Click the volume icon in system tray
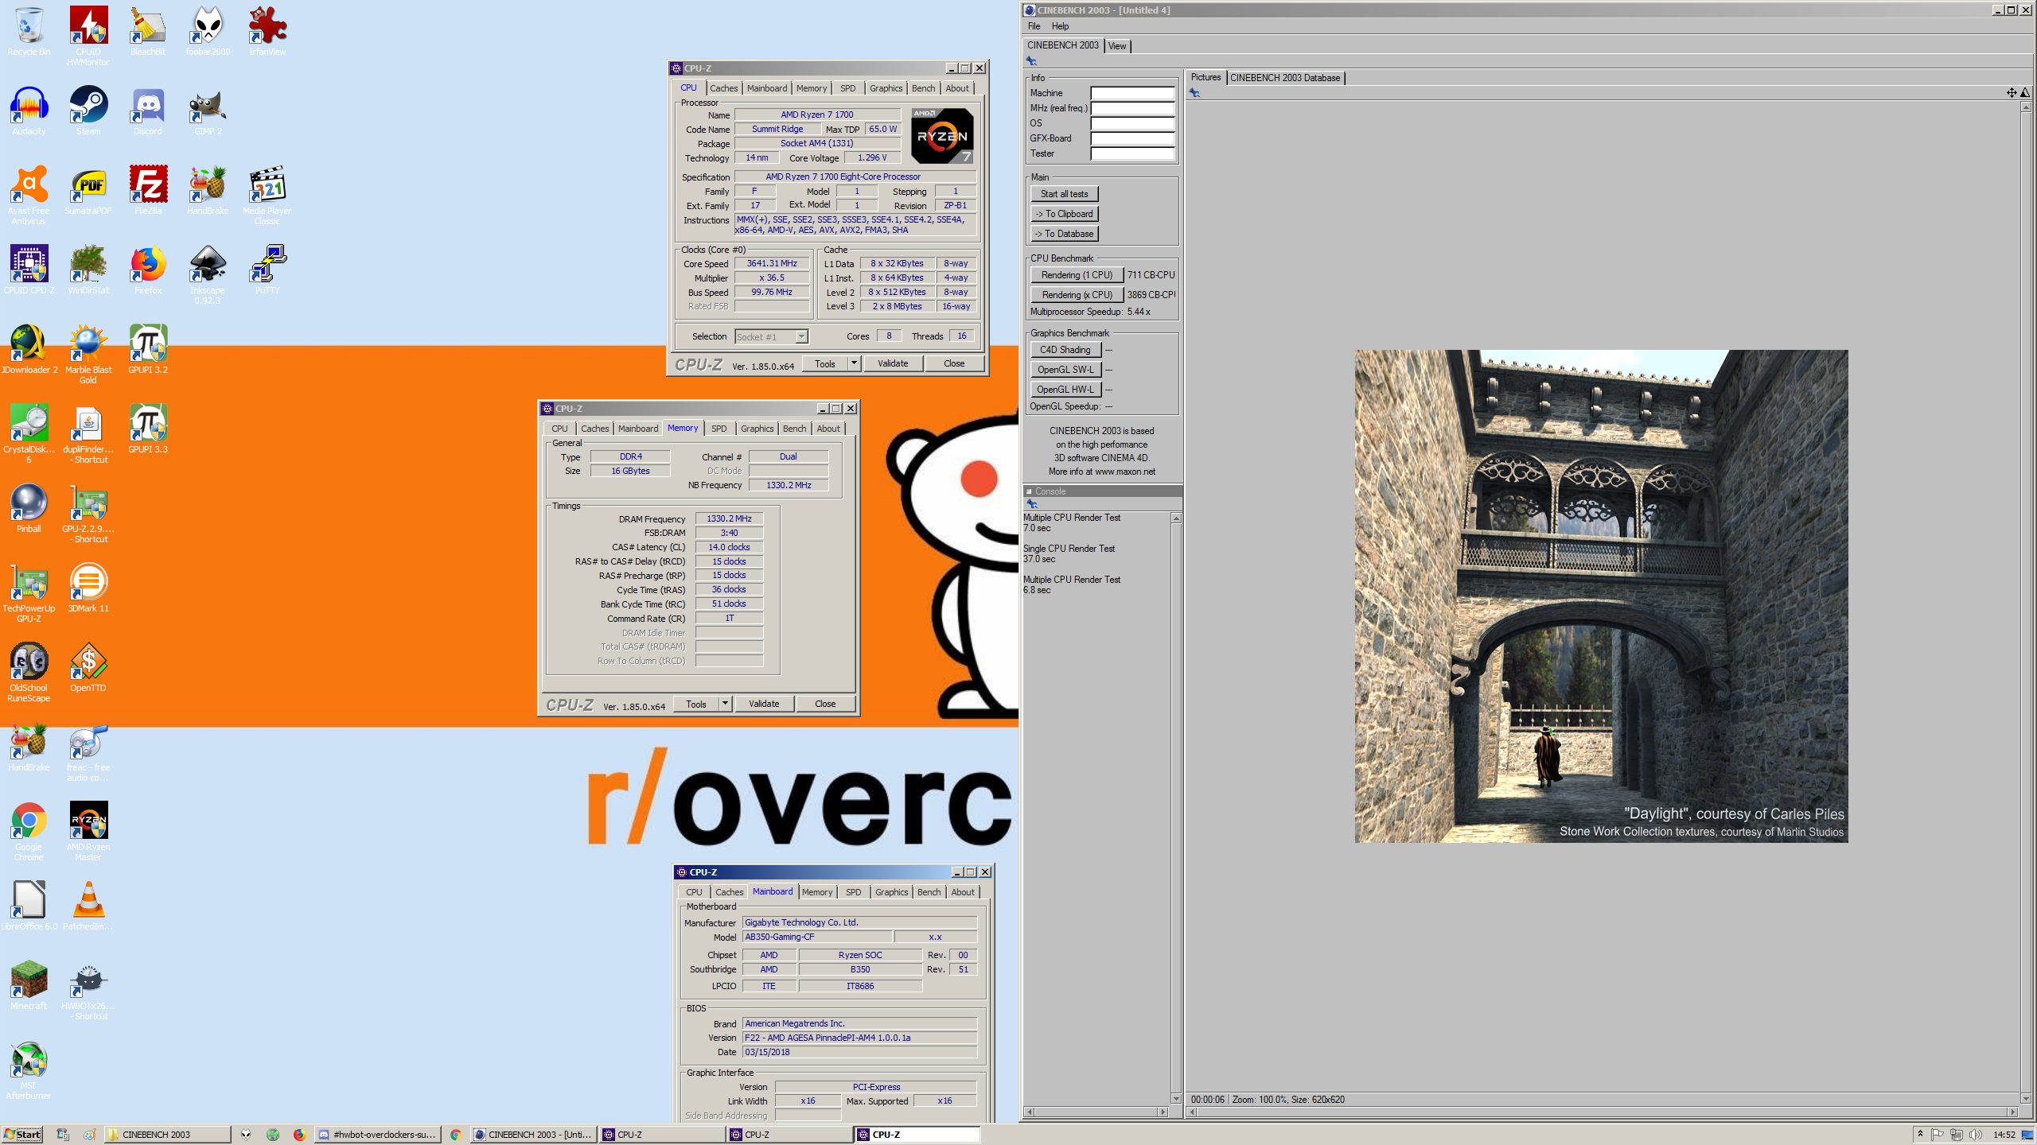The width and height of the screenshot is (2037, 1145). (x=1975, y=1135)
